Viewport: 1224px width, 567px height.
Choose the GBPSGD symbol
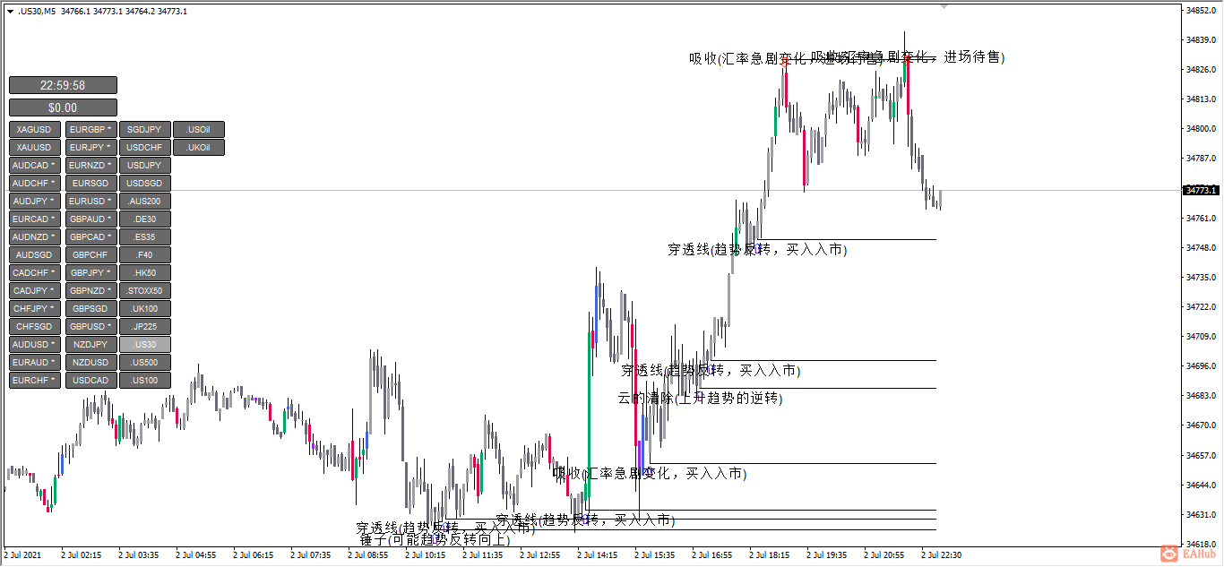pyautogui.click(x=91, y=309)
